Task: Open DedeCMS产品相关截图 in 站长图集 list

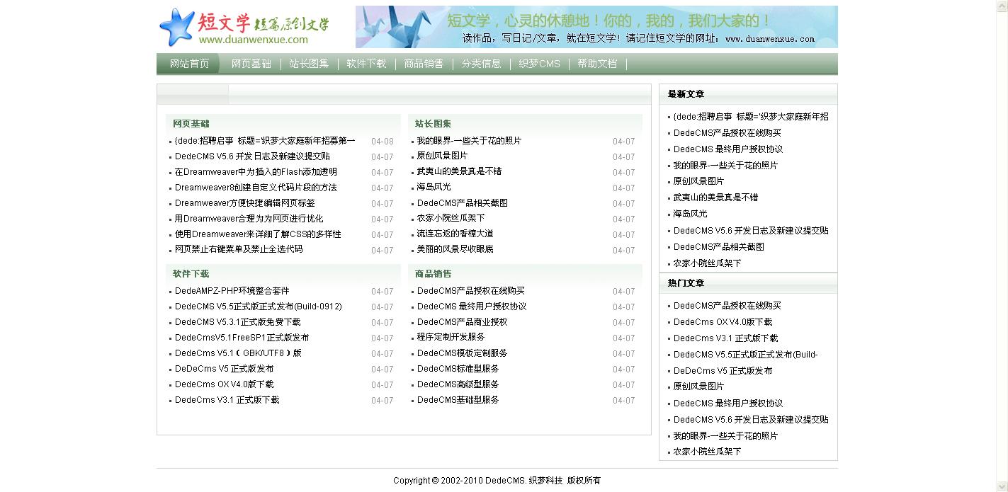Action: 462,203
